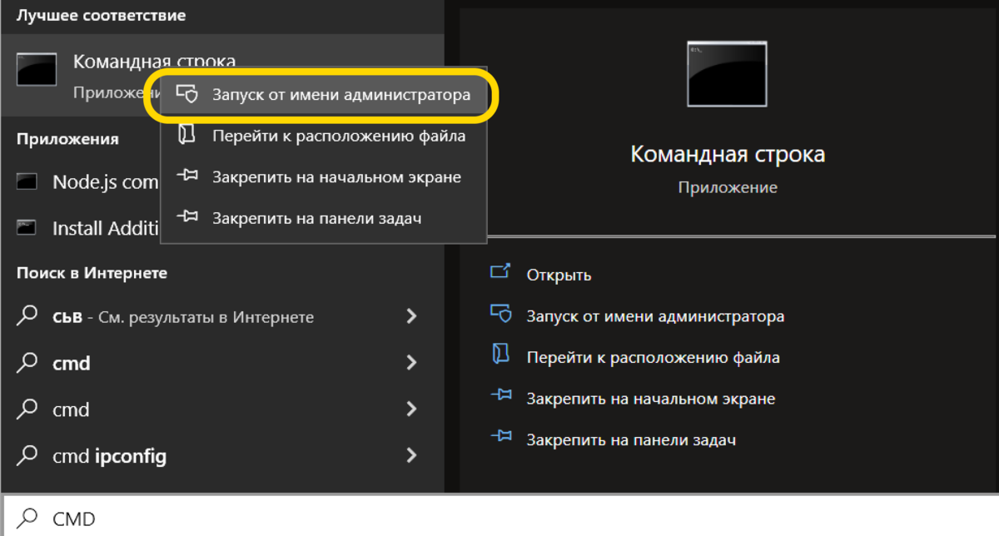Screen dimensions: 999x536
Task: Choose 'Перейти к расположению файла' in context menu
Action: pos(323,136)
